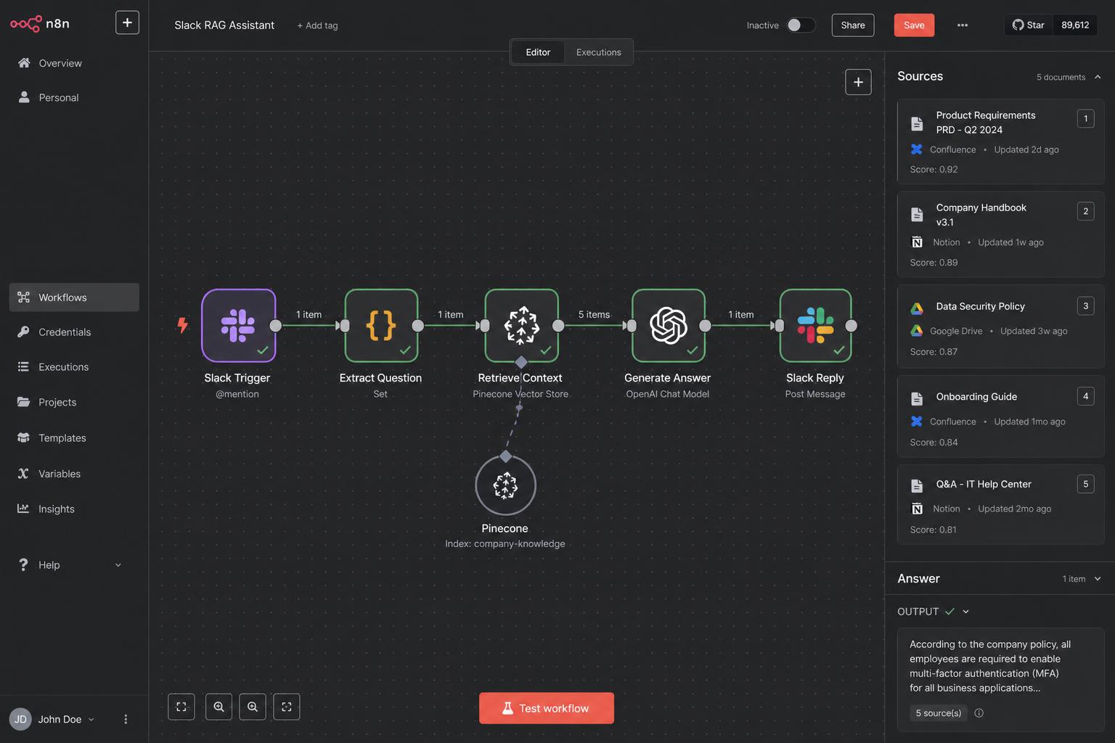Screen dimensions: 1115x743
Task: Click the add node plus button on canvas
Action: click(858, 82)
